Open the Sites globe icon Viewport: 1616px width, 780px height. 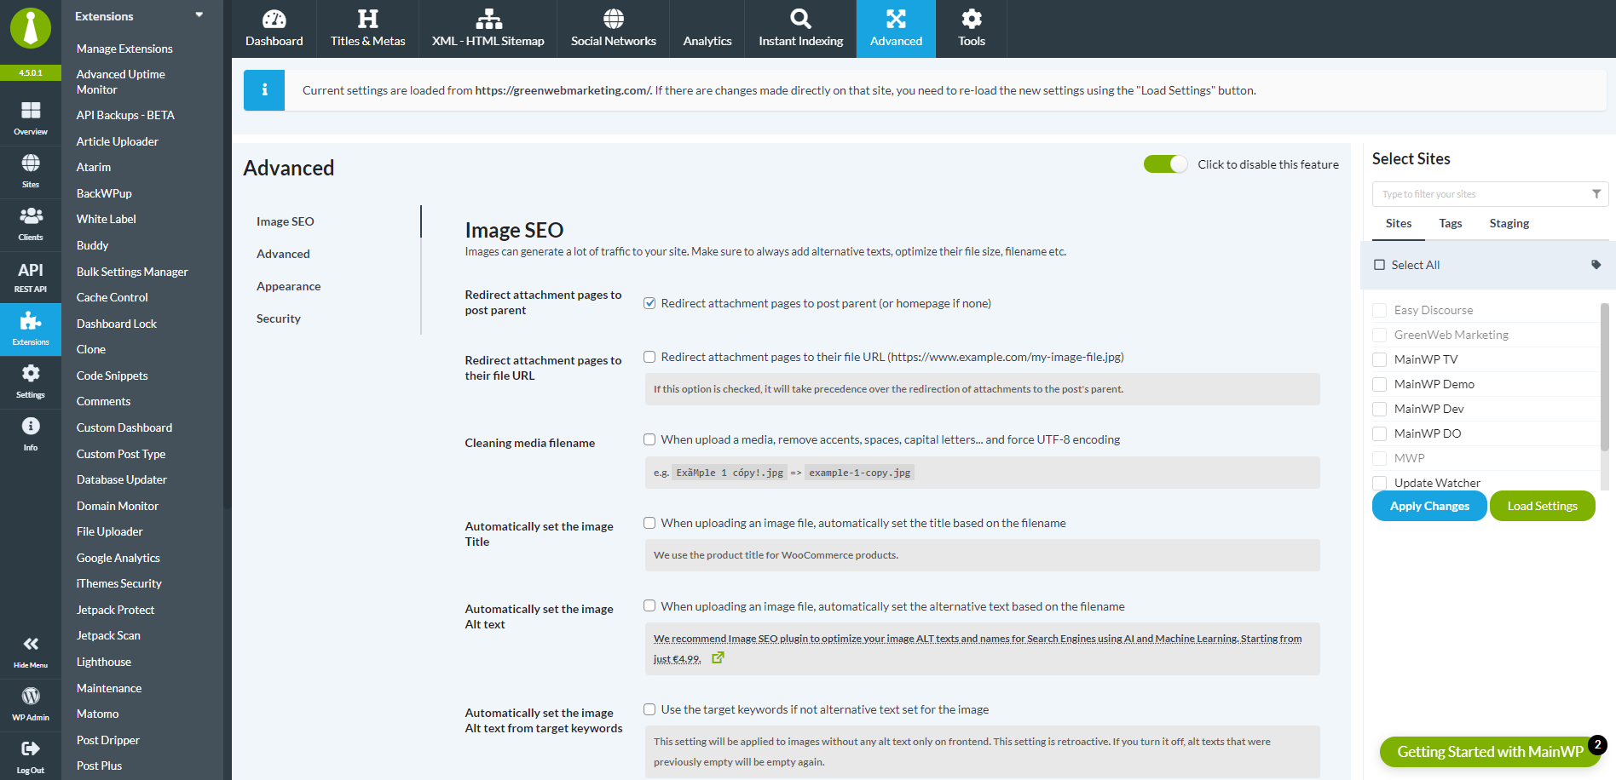click(31, 163)
